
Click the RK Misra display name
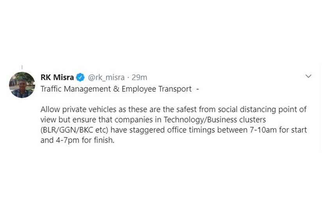pos(57,77)
